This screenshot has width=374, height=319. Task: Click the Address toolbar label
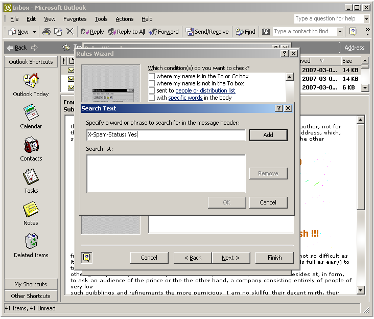[355, 48]
